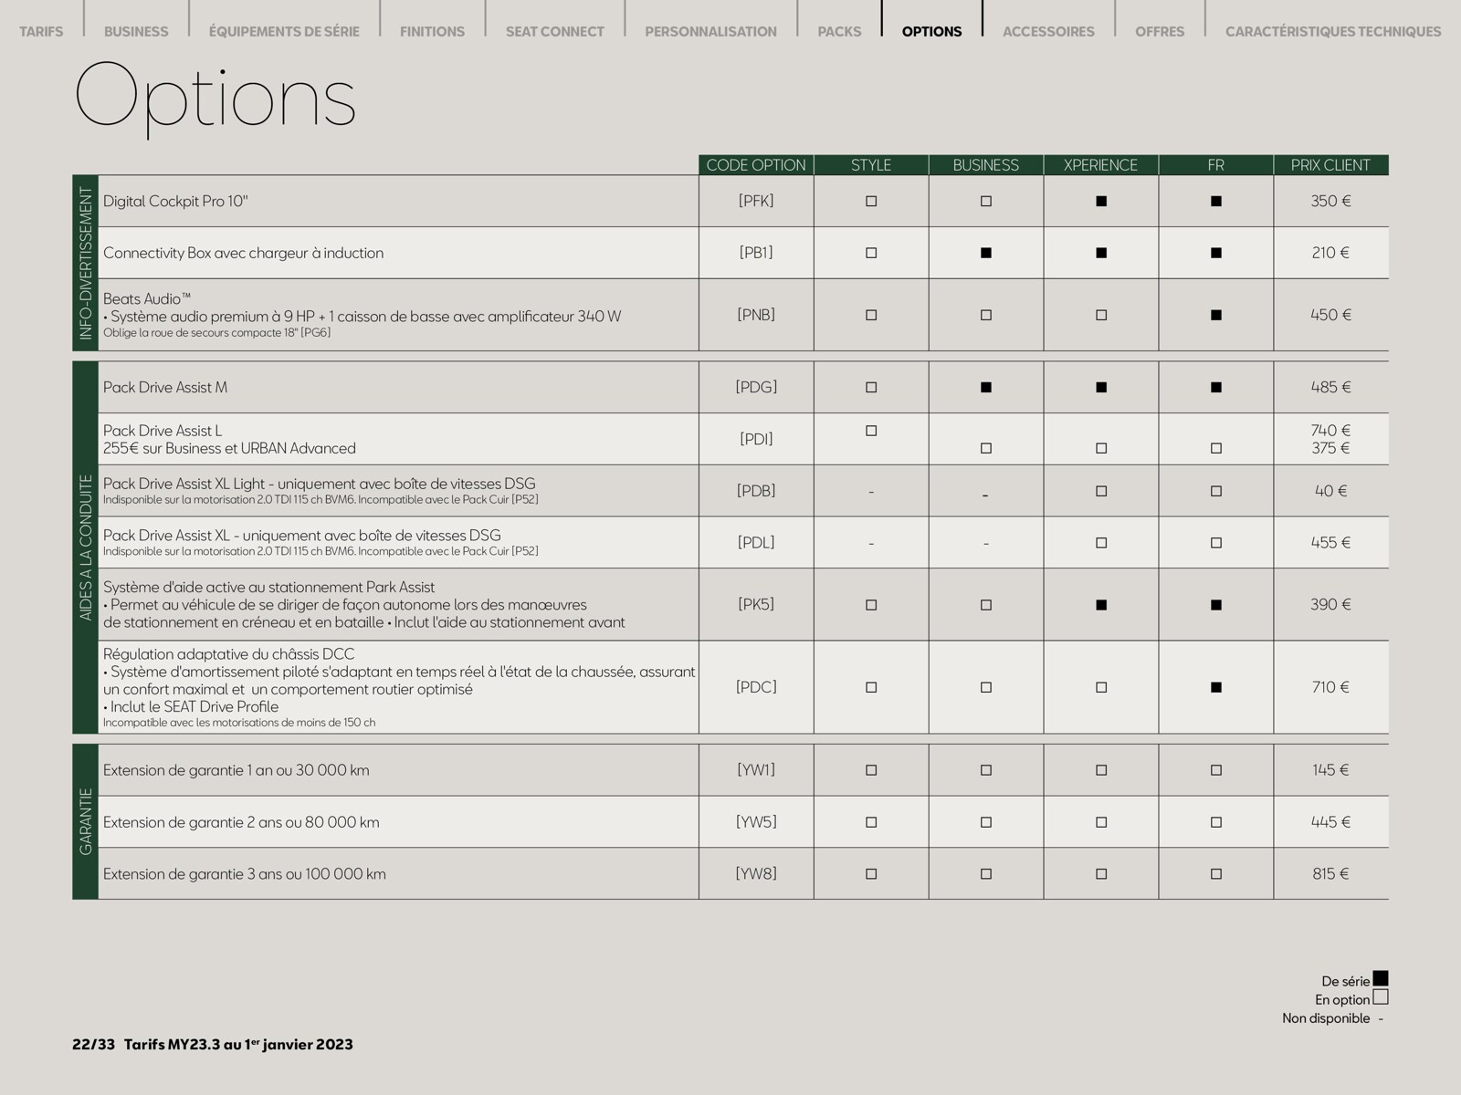Click DCC chassis FR filled box

coord(1216,687)
